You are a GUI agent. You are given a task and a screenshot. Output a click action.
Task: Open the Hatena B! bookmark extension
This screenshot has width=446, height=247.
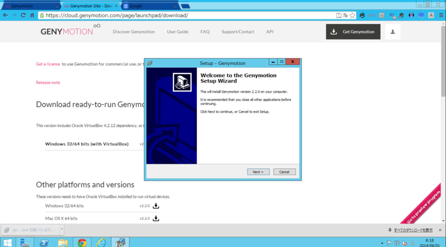[x=392, y=16]
